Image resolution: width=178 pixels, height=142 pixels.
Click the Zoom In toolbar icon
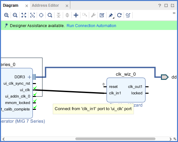pos(6,15)
